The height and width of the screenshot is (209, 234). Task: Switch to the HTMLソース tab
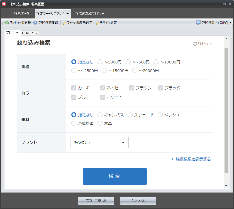(30, 33)
